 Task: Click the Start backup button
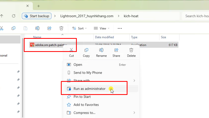click(x=37, y=16)
